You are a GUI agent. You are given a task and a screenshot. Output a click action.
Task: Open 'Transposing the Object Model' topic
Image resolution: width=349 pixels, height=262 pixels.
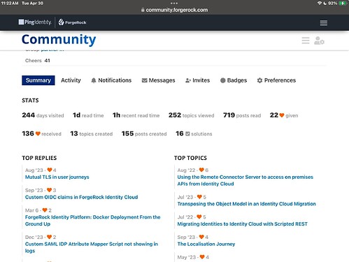pos(247,204)
